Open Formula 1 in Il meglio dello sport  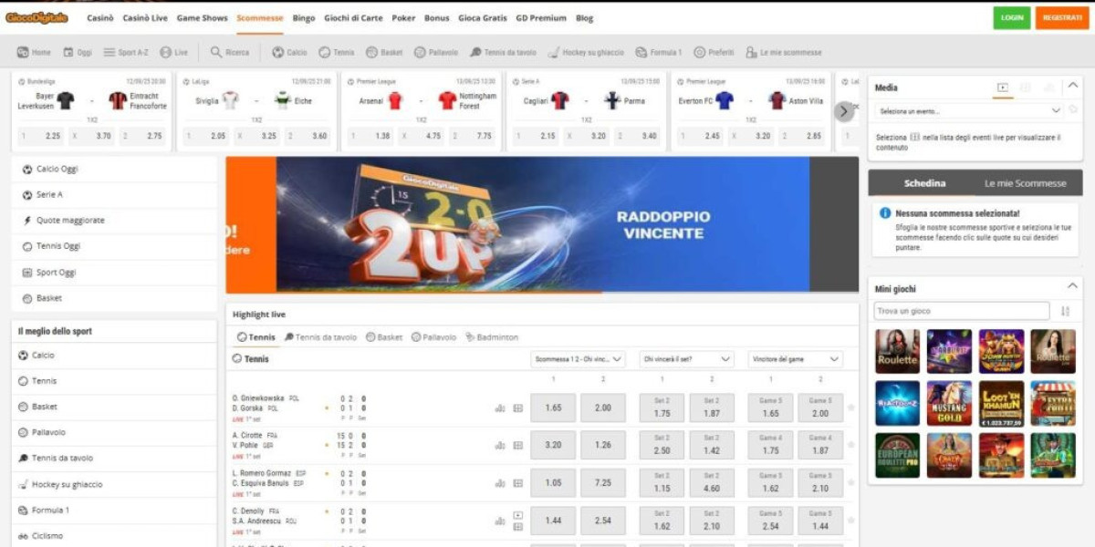(x=114, y=511)
